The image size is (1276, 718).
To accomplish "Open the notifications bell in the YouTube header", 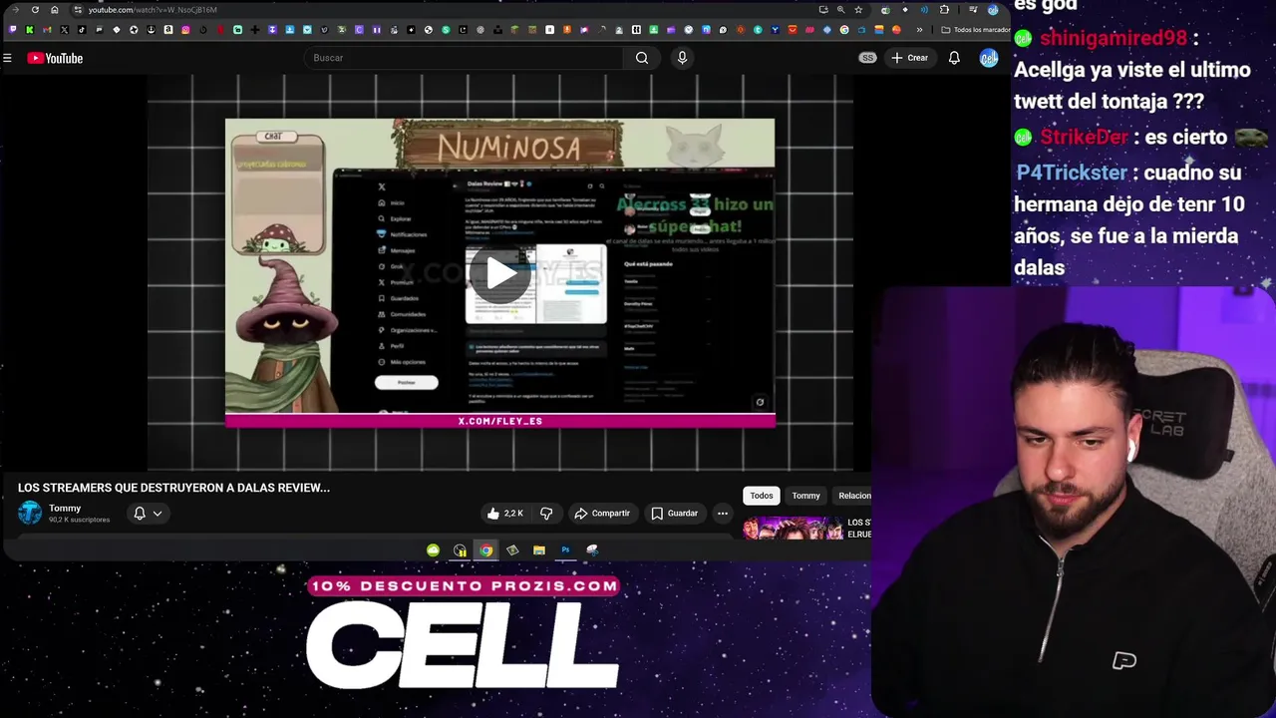I will 954,58.
